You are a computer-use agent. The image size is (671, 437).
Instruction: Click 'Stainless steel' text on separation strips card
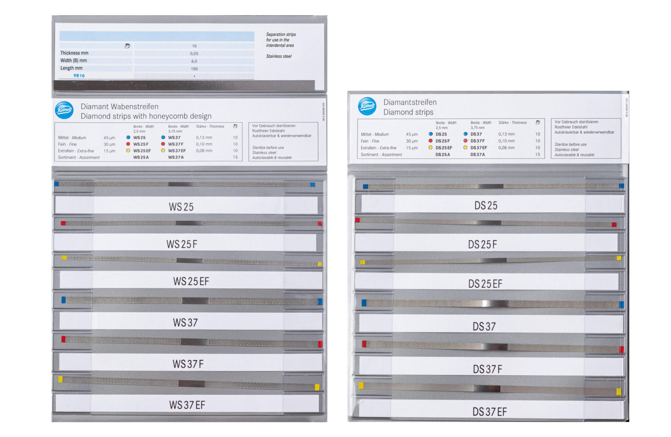click(x=279, y=56)
